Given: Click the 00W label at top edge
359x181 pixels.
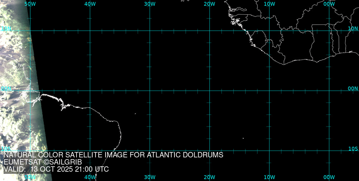Looking at the screenshot, I should [x=329, y=4].
